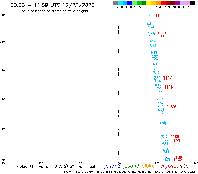Click the wave height value 7.71

161,106
